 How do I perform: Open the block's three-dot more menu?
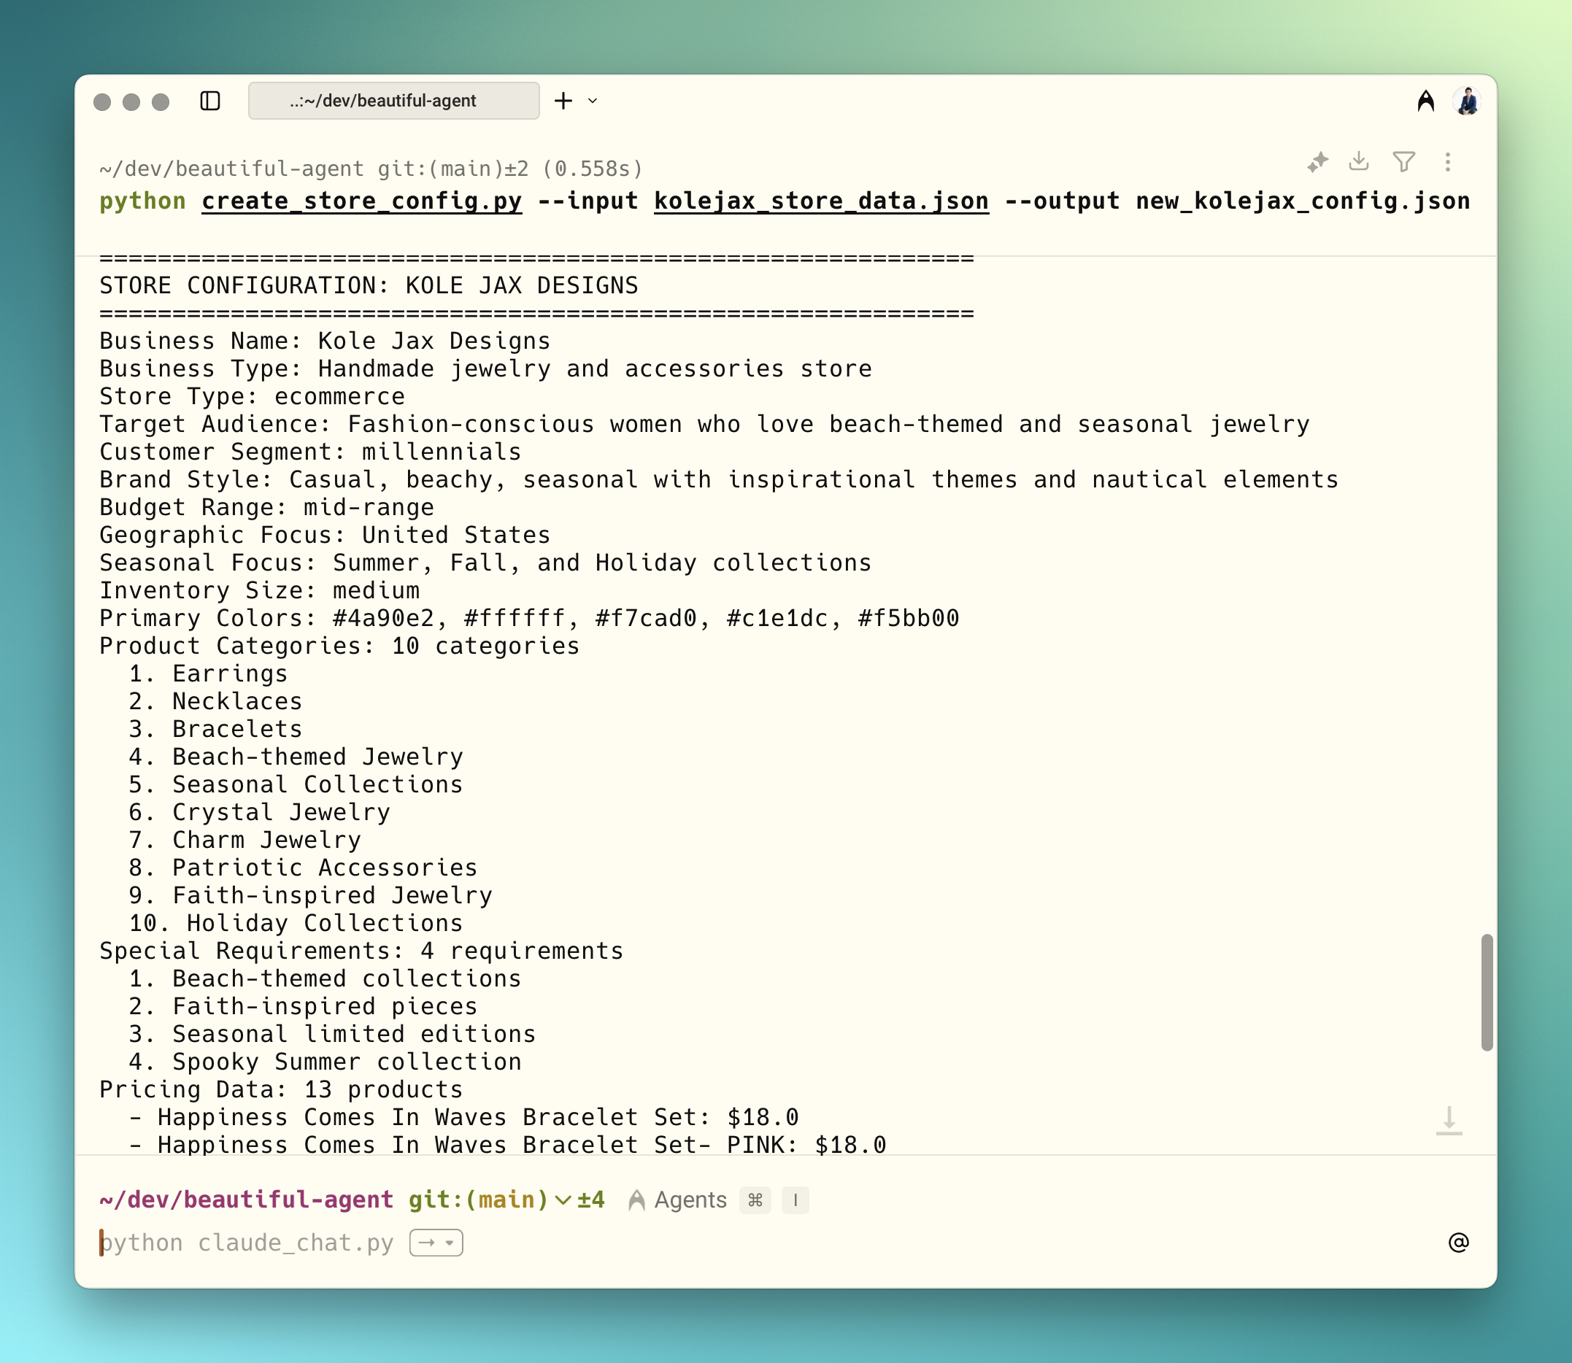click(1447, 161)
